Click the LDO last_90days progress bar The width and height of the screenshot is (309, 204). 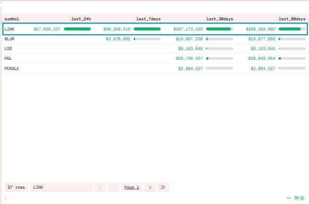pos(292,49)
